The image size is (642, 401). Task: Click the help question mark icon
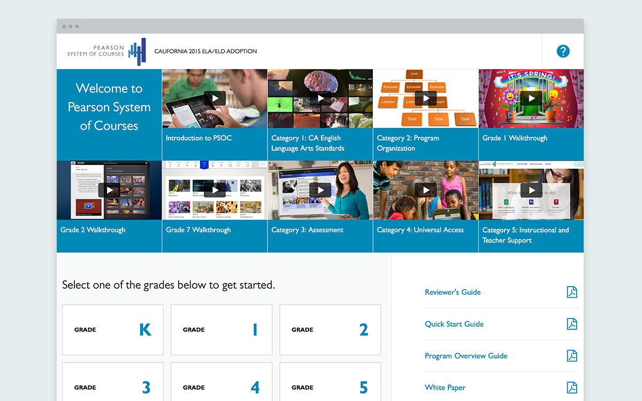coord(563,51)
